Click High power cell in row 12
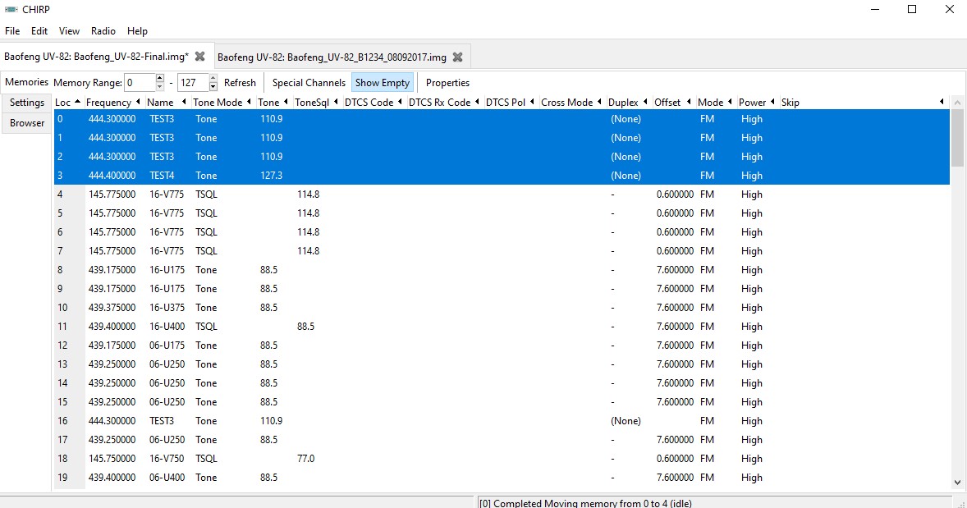Viewport: 967px width, 508px height. pos(752,346)
